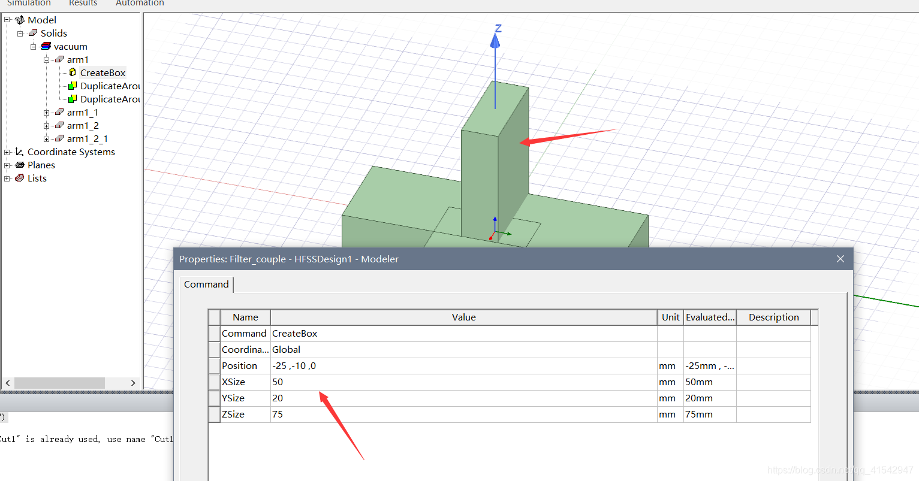Collapse the vacuum material node
This screenshot has height=481, width=919.
tap(34, 46)
